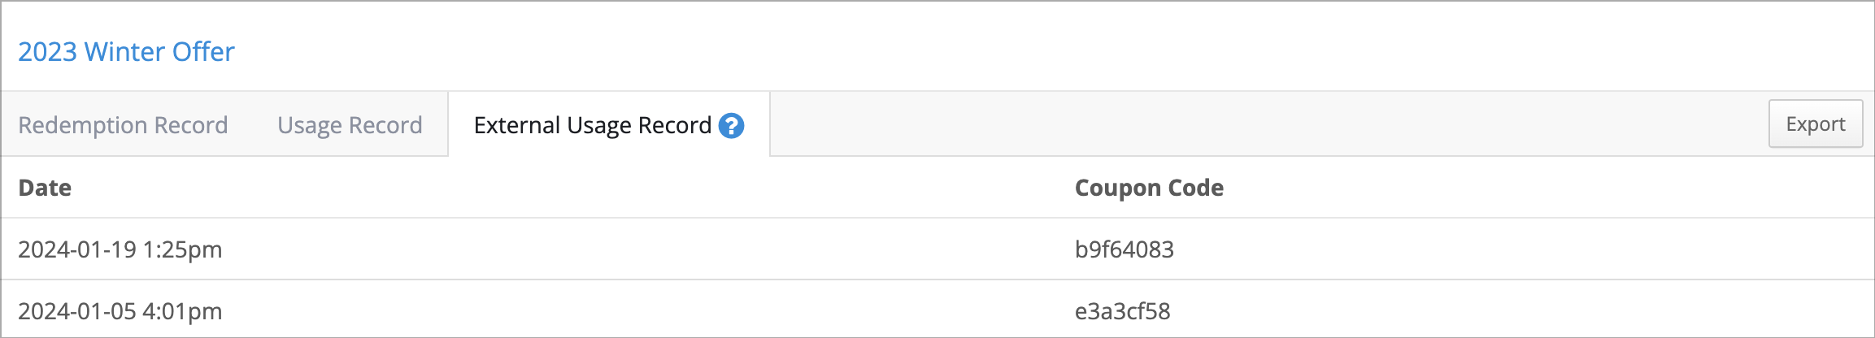Click the blue question mark circle
The height and width of the screenshot is (338, 1875).
[731, 125]
